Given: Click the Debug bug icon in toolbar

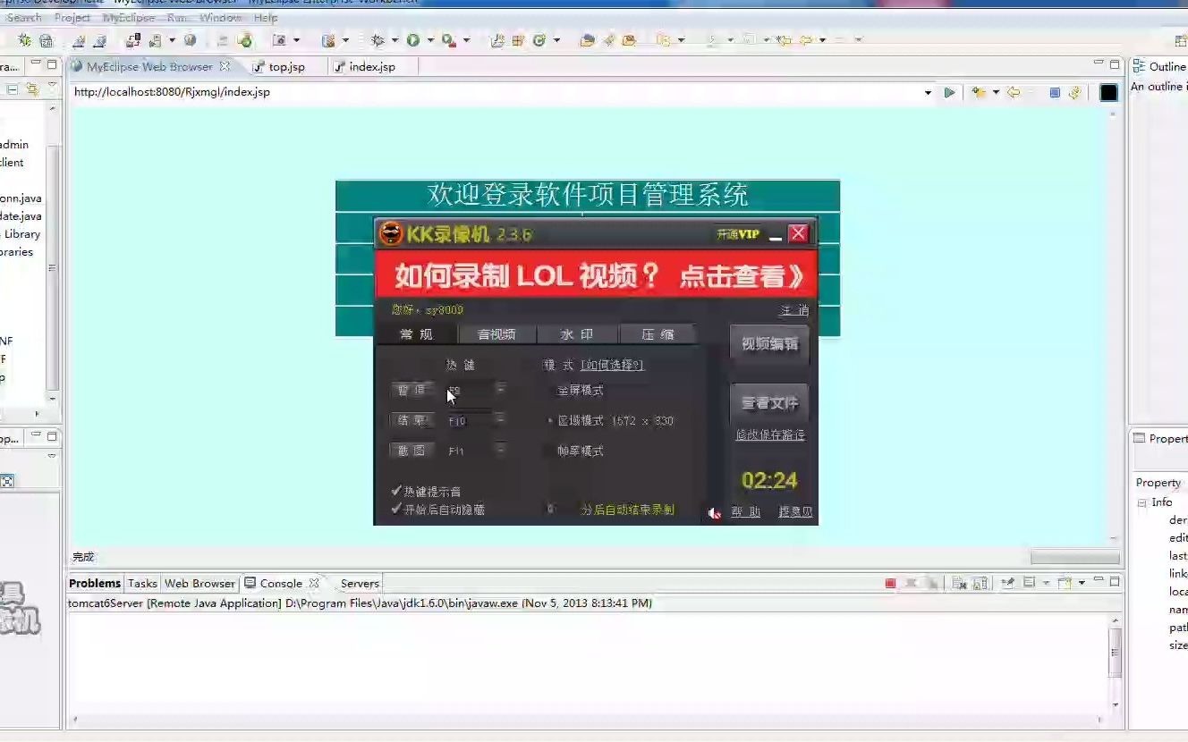Looking at the screenshot, I should tap(378, 40).
